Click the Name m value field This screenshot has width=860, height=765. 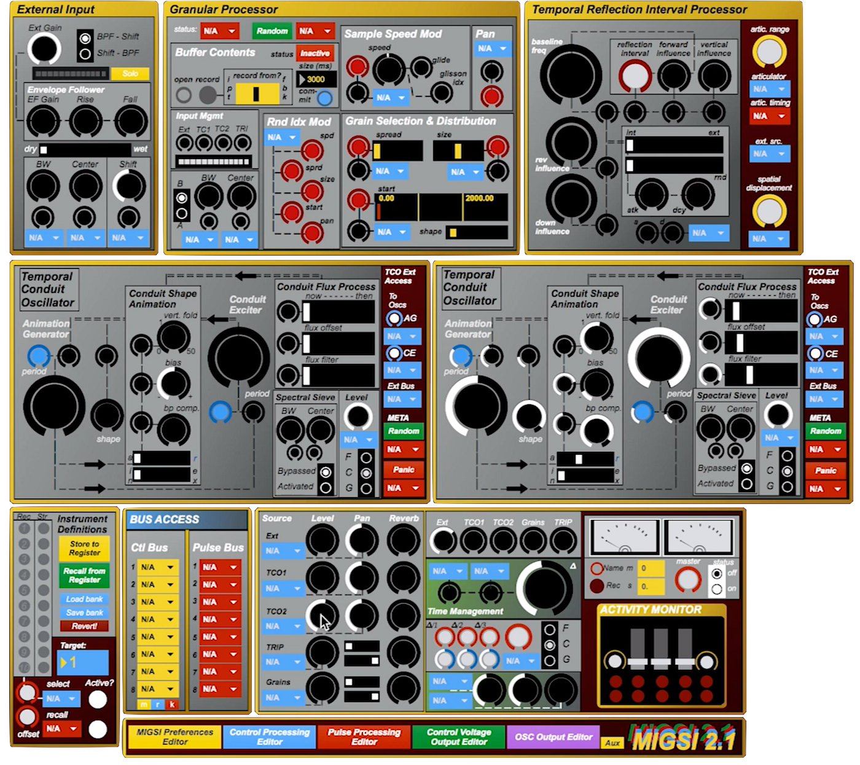pyautogui.click(x=651, y=568)
